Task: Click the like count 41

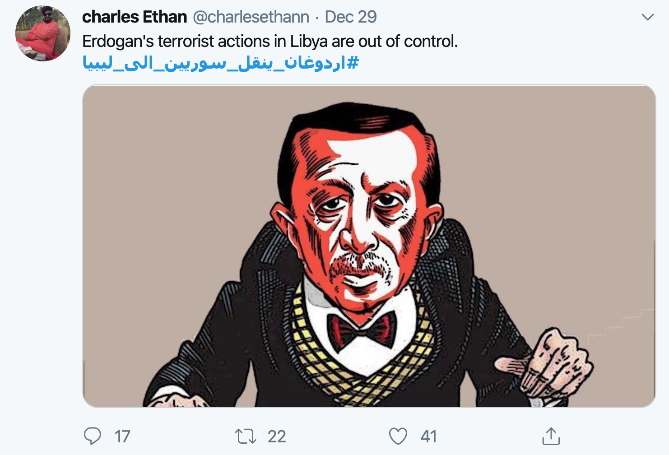Action: pos(428,436)
